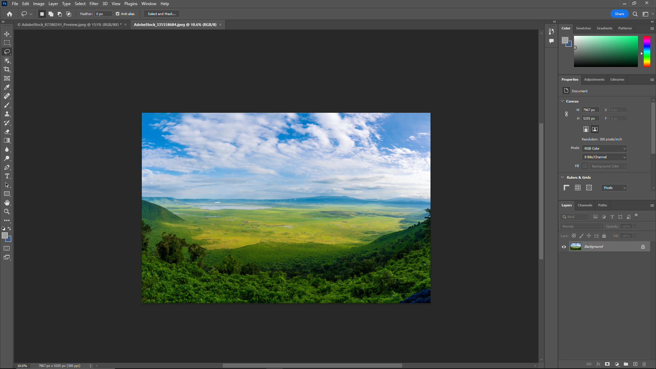
Task: Select the Eyedropper tool
Action: [7, 87]
